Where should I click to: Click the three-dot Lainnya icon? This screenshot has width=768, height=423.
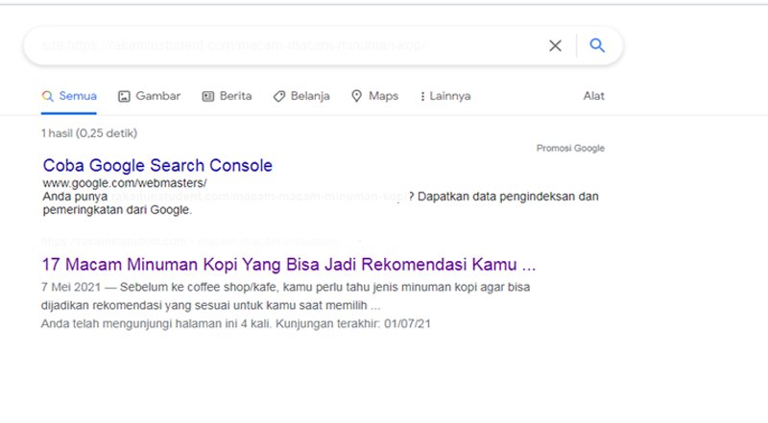(x=422, y=97)
